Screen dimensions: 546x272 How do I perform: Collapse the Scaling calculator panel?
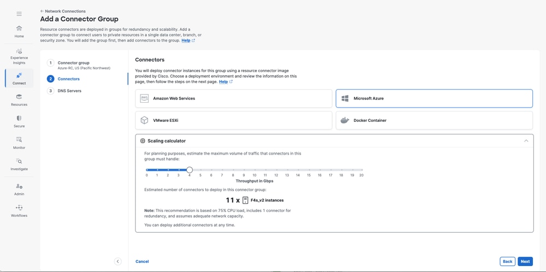pos(526,141)
